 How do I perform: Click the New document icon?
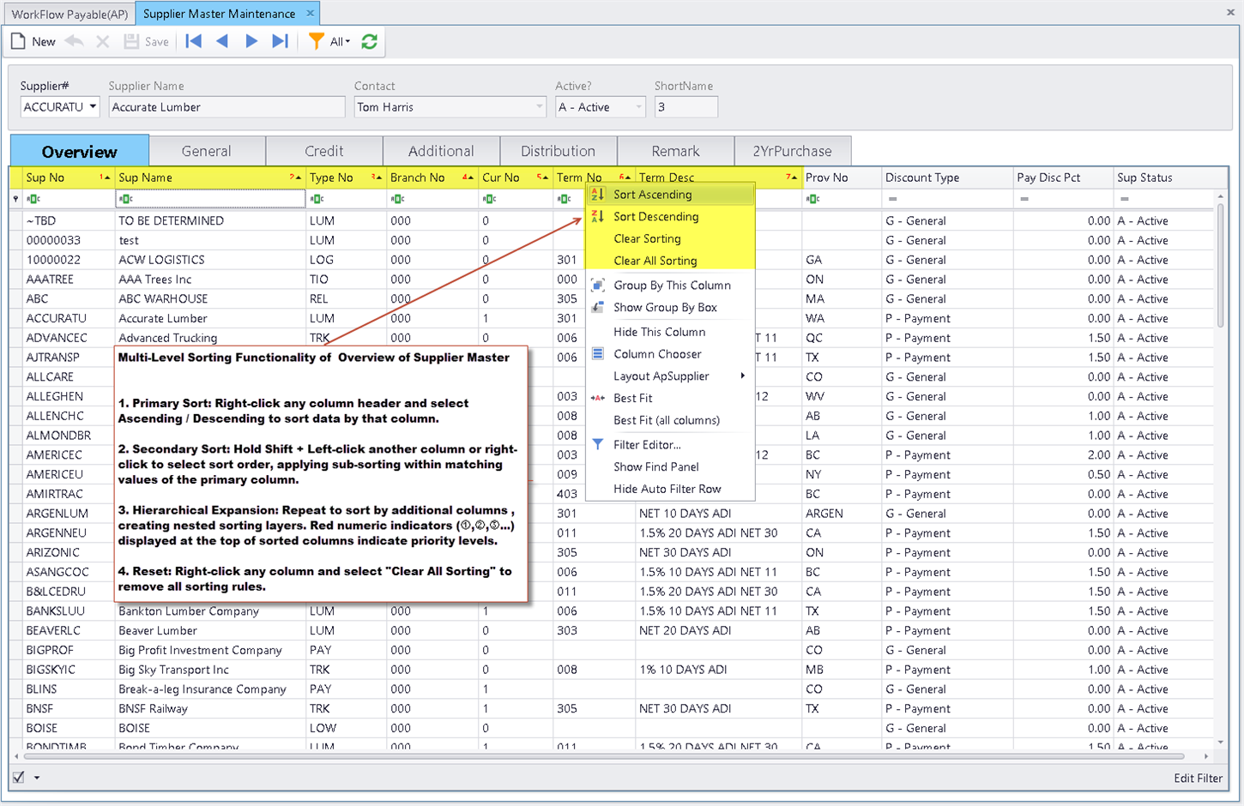pyautogui.click(x=19, y=41)
